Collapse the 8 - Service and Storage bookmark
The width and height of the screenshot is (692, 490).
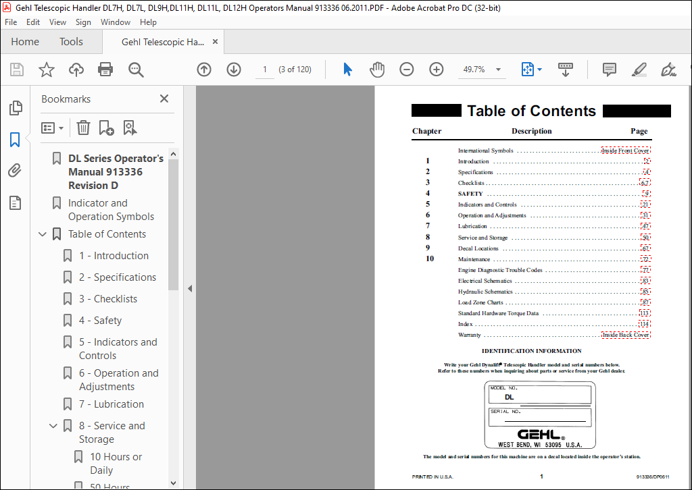[53, 426]
